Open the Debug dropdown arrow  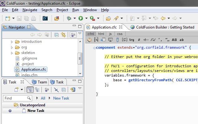click(x=75, y=18)
